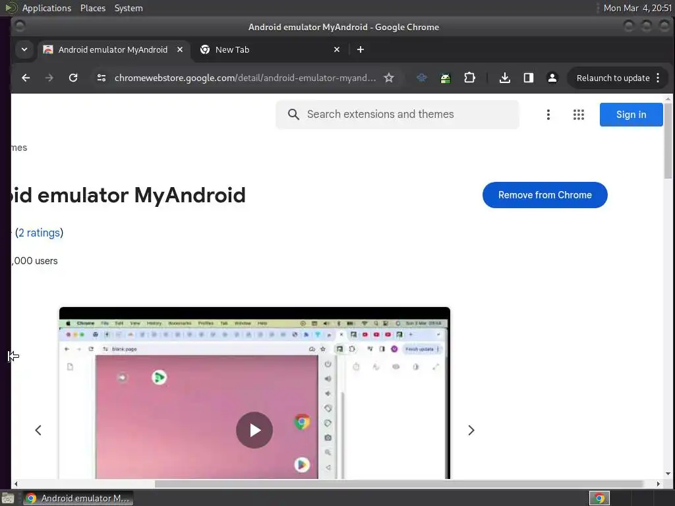Screen dimensions: 675x506
Task: Open the Applications menu
Action: (x=47, y=8)
